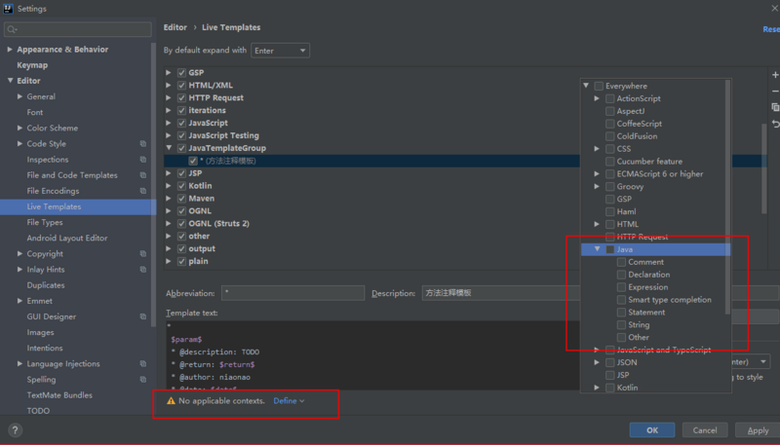Click the project-level icon beside Copyright
Screen dimensions: 780x445
point(143,254)
